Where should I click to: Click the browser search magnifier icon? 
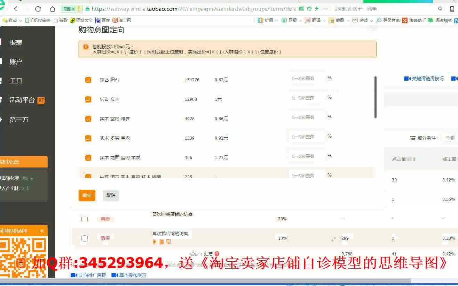pyautogui.click(x=440, y=9)
